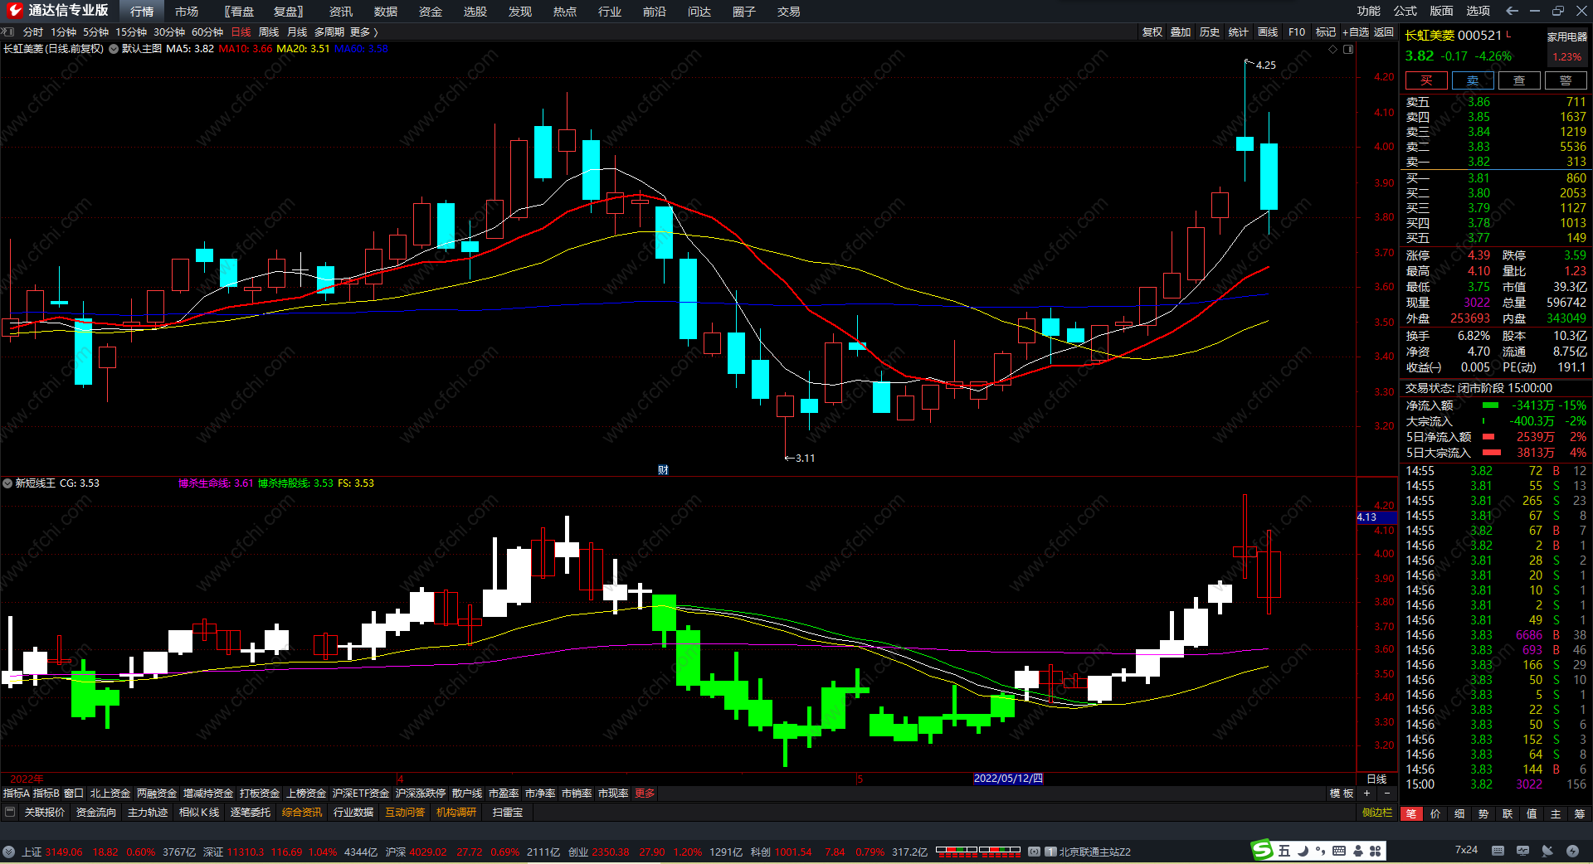Click the 侧边栏 sidebar toggle label
Viewport: 1593px width, 864px height.
tap(1377, 813)
